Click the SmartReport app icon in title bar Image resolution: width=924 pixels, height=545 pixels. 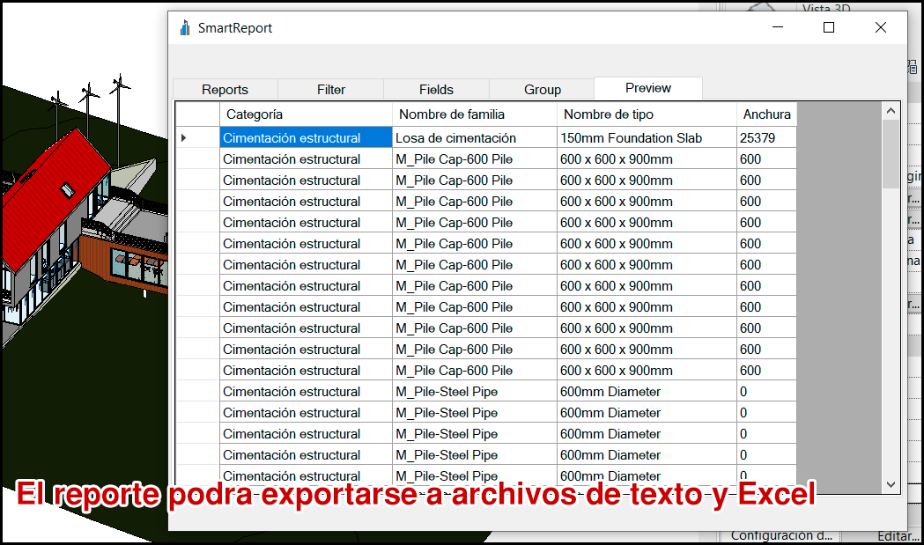click(185, 27)
